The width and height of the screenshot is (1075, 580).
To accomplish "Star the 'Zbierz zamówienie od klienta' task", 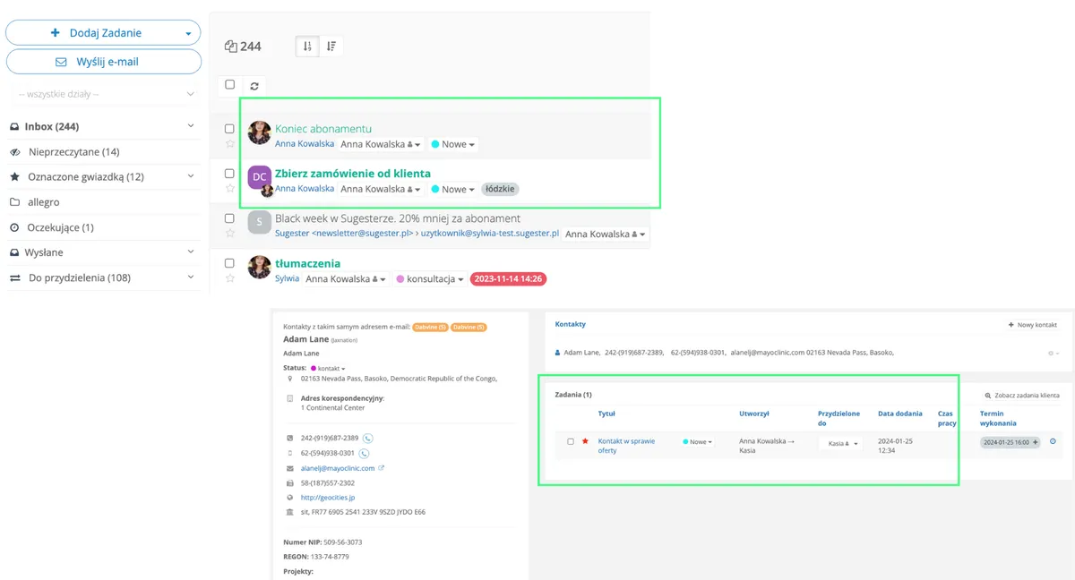I will pyautogui.click(x=230, y=188).
